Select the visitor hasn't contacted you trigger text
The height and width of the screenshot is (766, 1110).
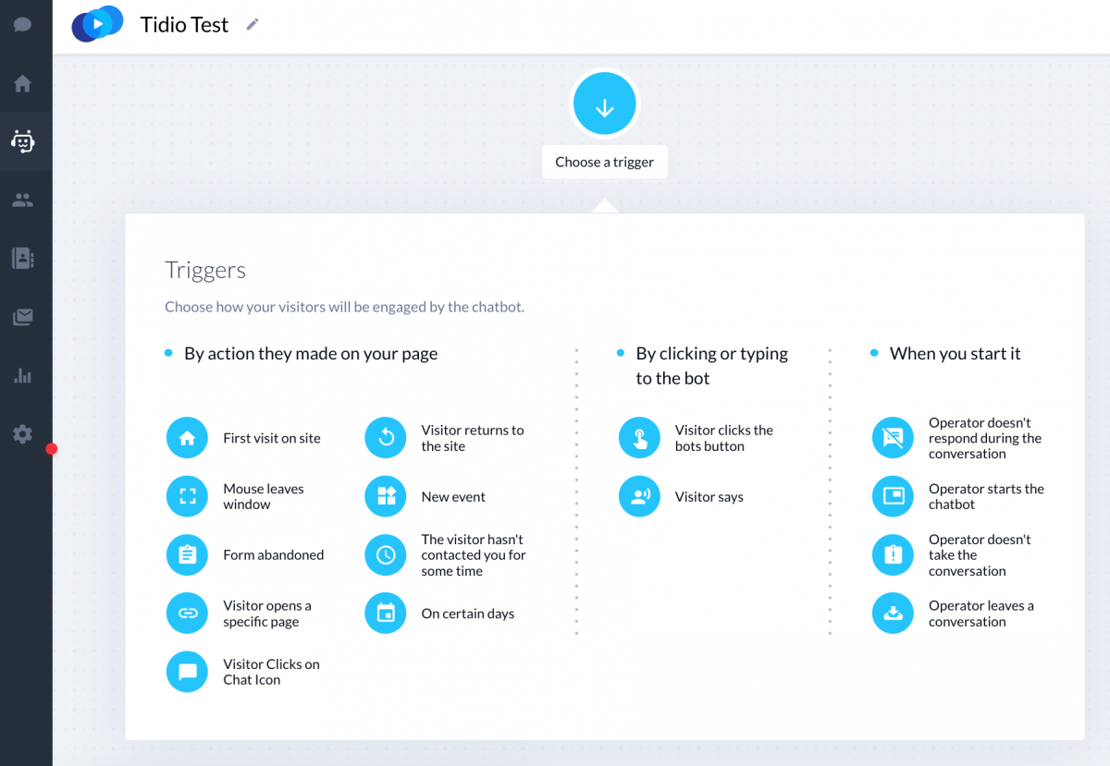(474, 554)
